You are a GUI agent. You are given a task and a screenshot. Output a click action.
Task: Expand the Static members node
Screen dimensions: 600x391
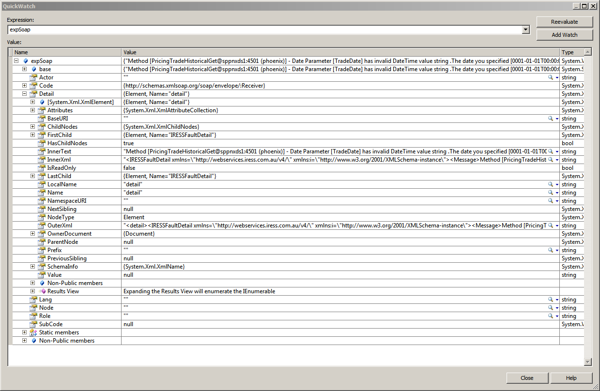[24, 332]
